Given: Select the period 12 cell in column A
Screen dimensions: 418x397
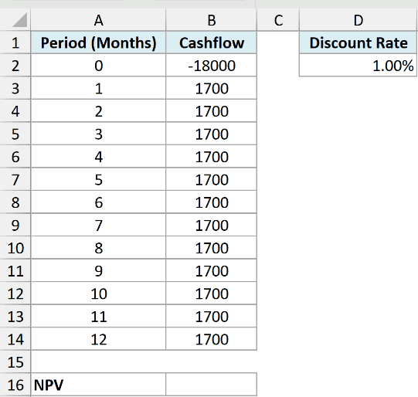Looking at the screenshot, I should [x=98, y=339].
